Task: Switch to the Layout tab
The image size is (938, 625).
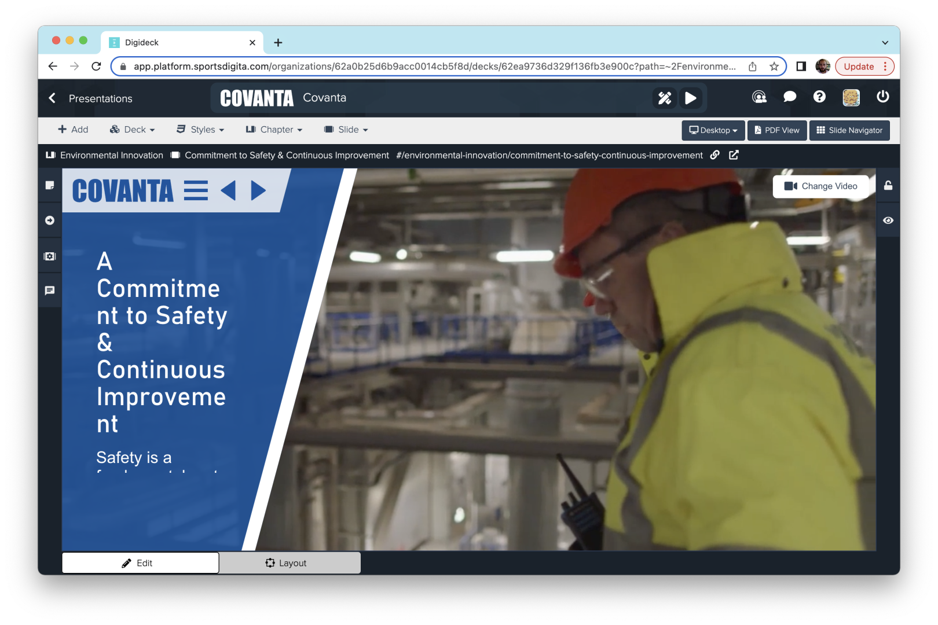Action: [x=290, y=563]
